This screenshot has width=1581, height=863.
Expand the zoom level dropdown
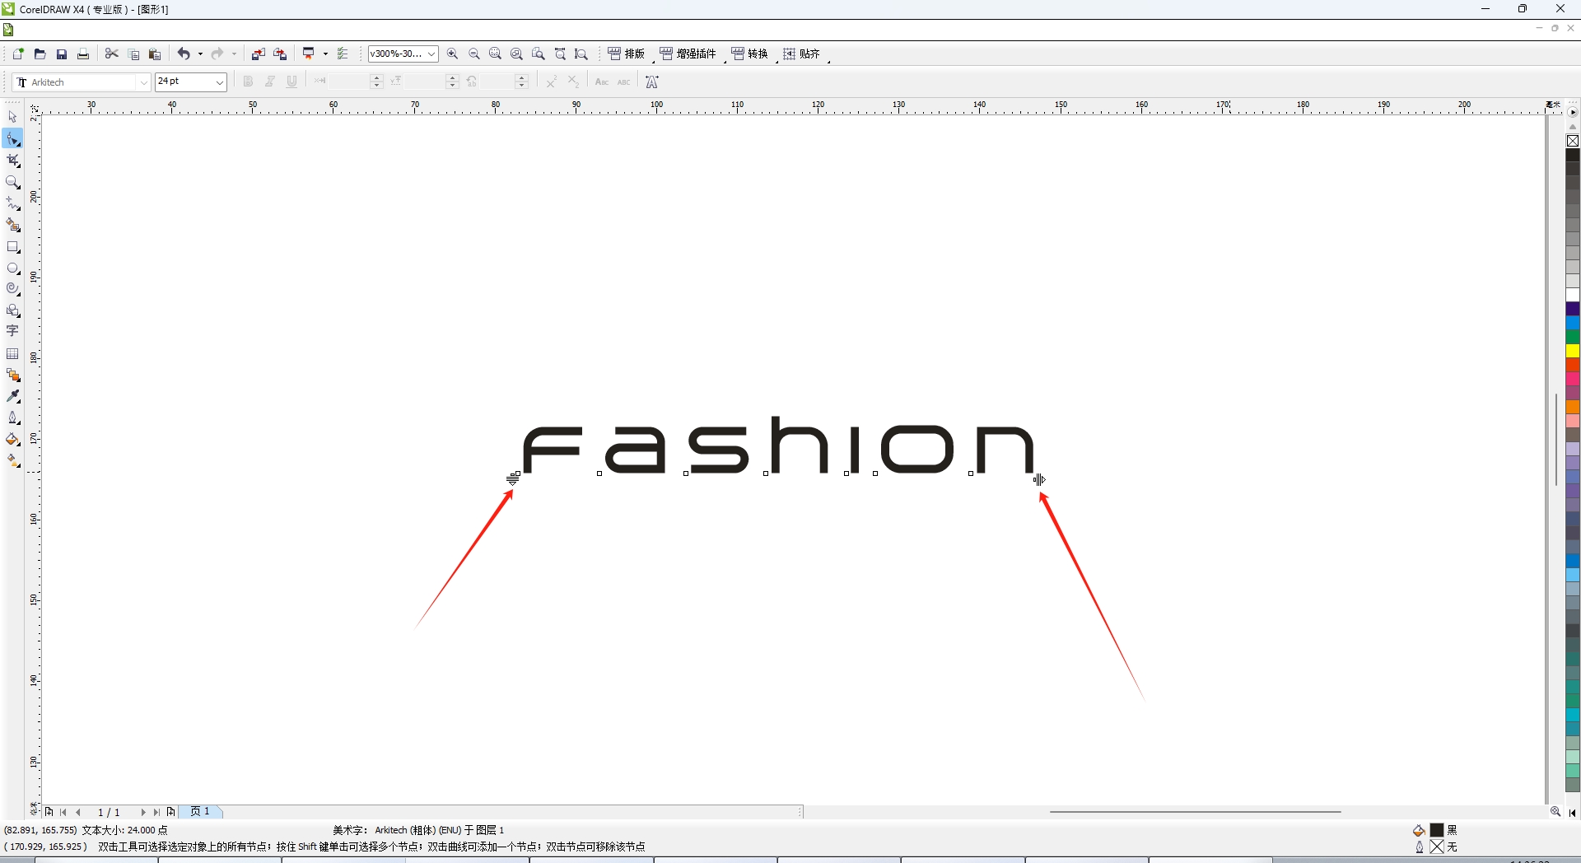pos(431,54)
